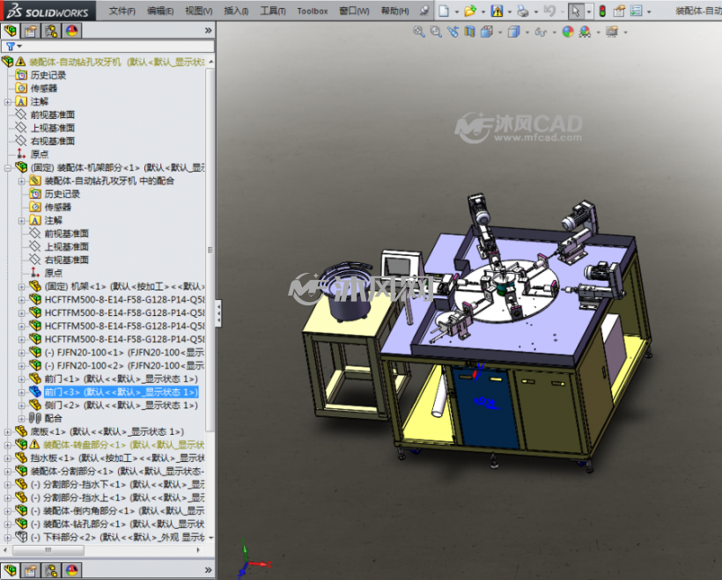Open the Toolbox menu
Screen dimensions: 722x580
[313, 11]
